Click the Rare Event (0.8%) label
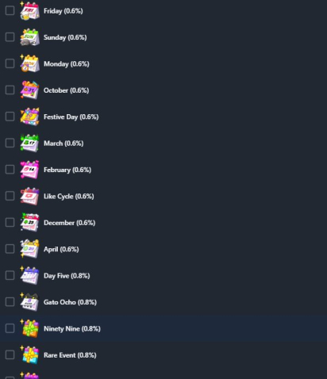Viewport: 327px width, 379px height. click(x=70, y=355)
